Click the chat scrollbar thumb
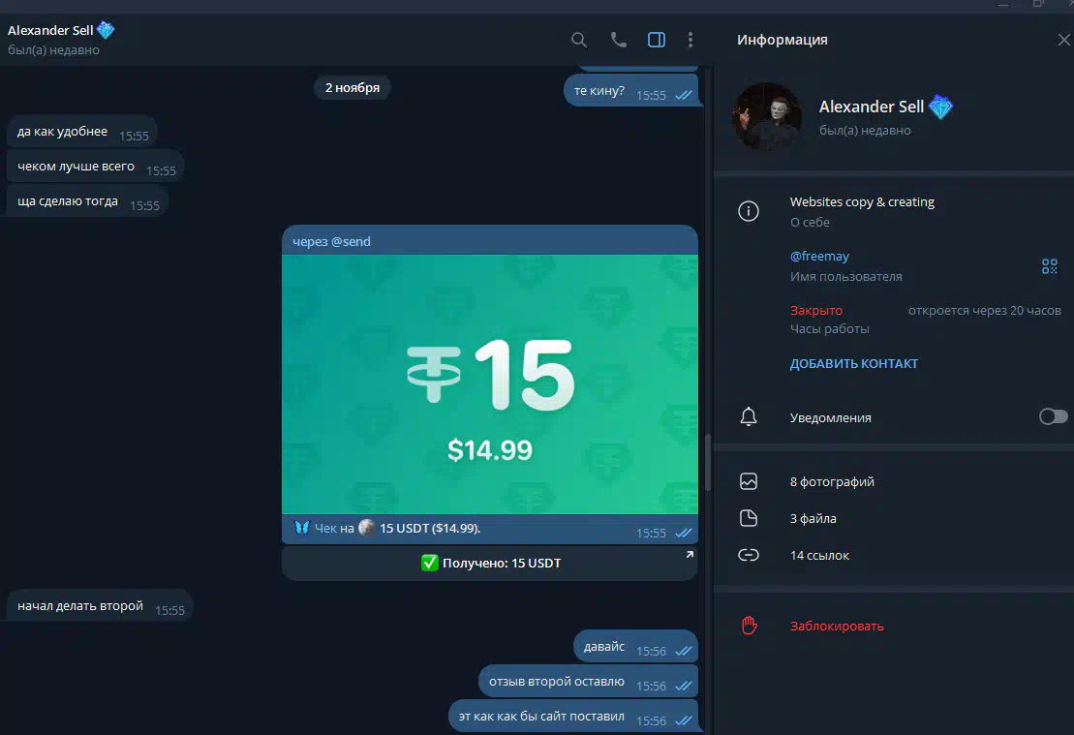 (708, 462)
